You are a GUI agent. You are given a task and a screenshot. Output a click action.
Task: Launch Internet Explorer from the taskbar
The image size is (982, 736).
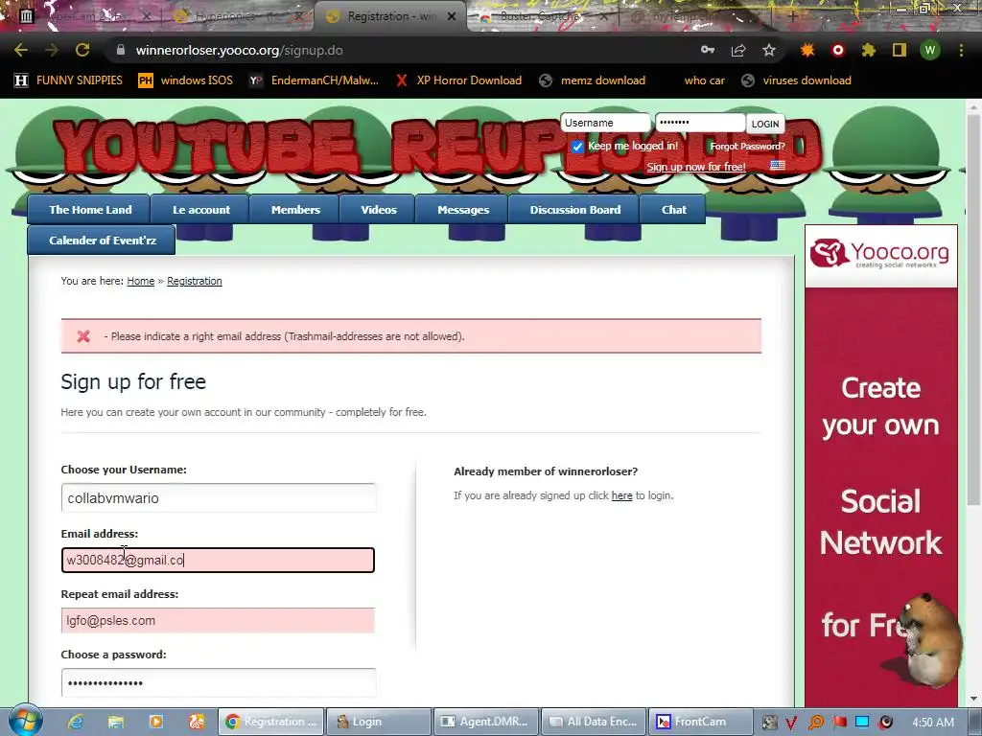pyautogui.click(x=76, y=722)
